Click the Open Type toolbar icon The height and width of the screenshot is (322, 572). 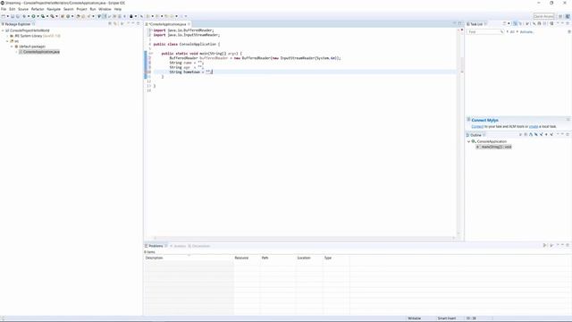point(78,16)
